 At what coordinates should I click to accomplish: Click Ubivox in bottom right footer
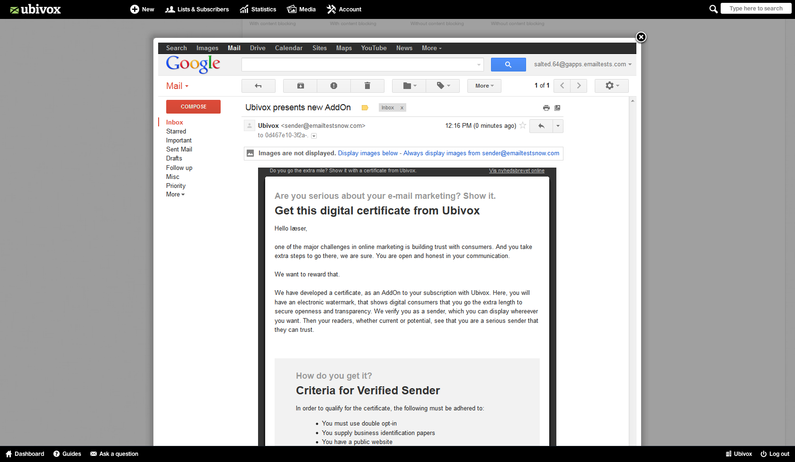[739, 453]
